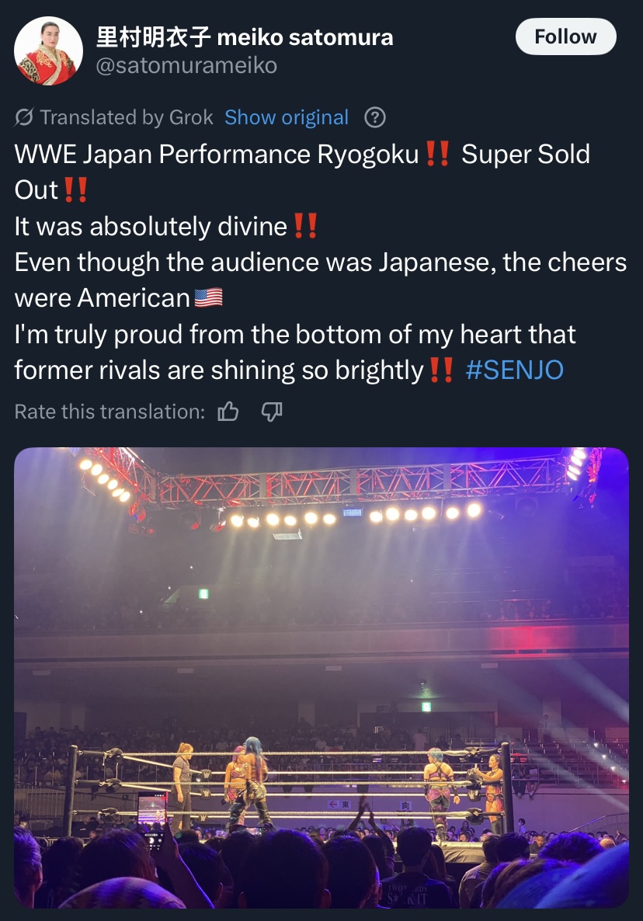The height and width of the screenshot is (921, 643).
Task: Open the #SENJO hashtag
Action: point(514,370)
